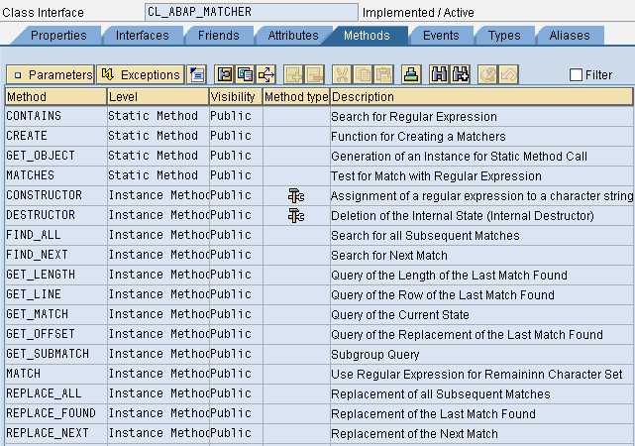This screenshot has width=635, height=446.
Task: Click the binoculars Find icon
Action: 440,74
